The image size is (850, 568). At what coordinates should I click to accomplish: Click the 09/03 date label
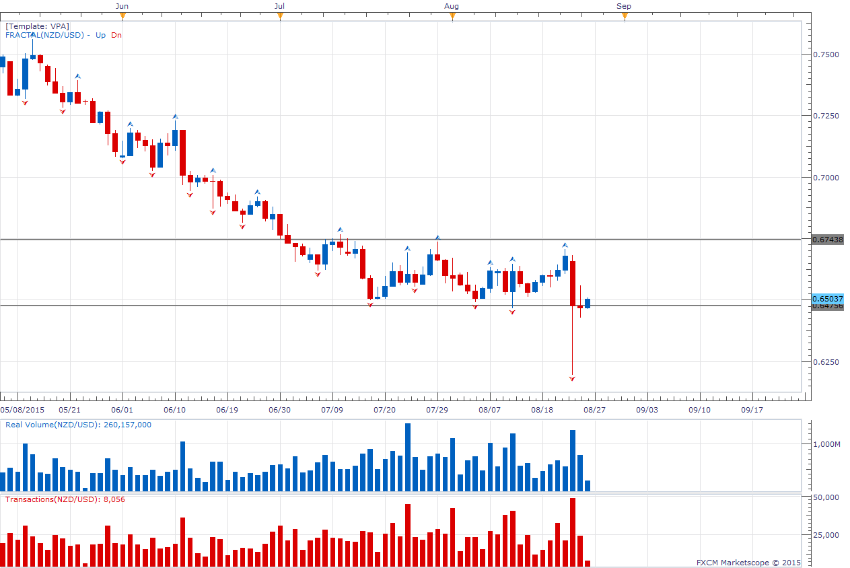[x=647, y=409]
